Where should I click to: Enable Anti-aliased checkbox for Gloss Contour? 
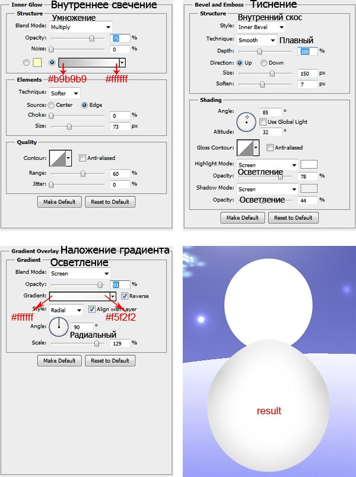[x=270, y=148]
